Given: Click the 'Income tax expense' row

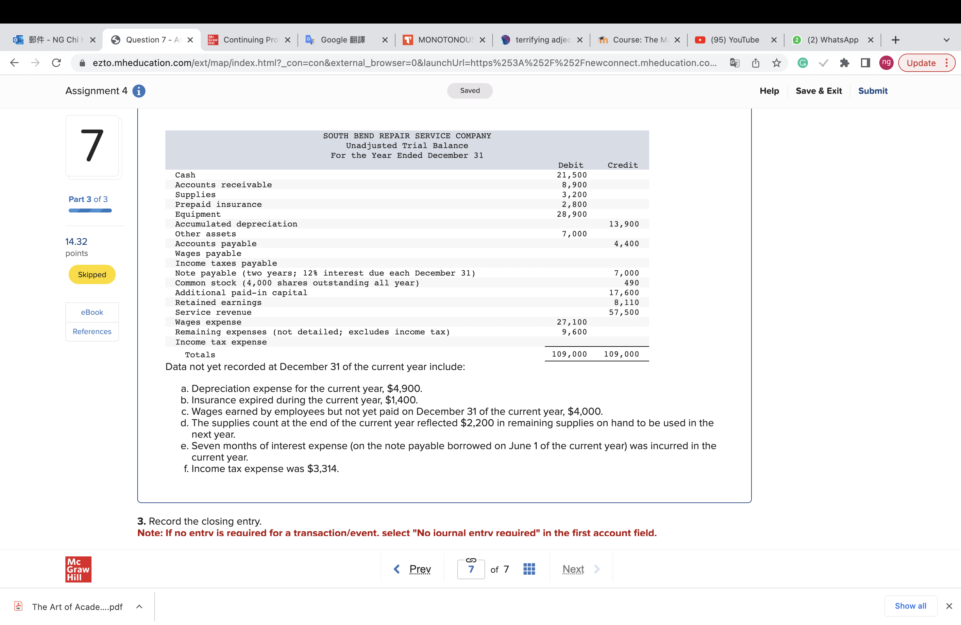Looking at the screenshot, I should pyautogui.click(x=407, y=342).
